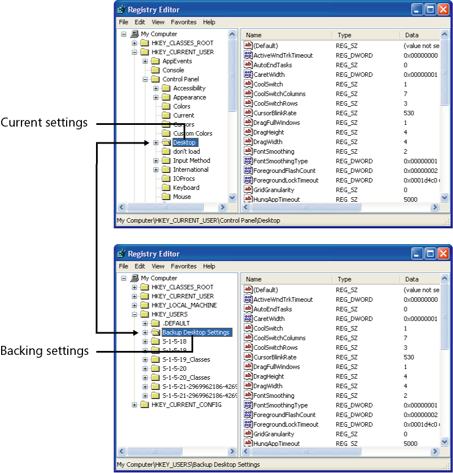
Task: Click the CursorBlinkRate value icon in top window
Action: click(248, 113)
